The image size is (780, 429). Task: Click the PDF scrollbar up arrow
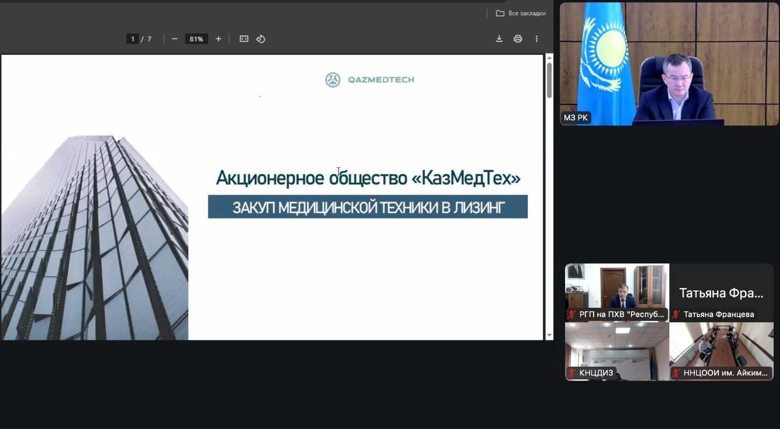tap(549, 58)
